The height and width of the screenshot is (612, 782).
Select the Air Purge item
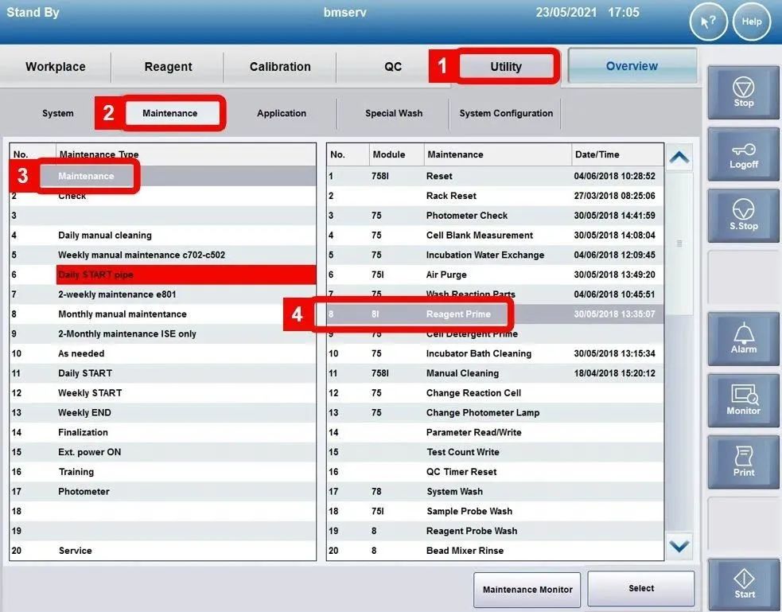496,275
